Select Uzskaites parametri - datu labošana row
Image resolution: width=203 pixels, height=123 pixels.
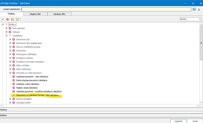[x=32, y=77]
